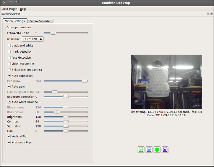The width and height of the screenshot is (214, 167).
Task: Click the Contrast value 64
Action: coord(37,122)
